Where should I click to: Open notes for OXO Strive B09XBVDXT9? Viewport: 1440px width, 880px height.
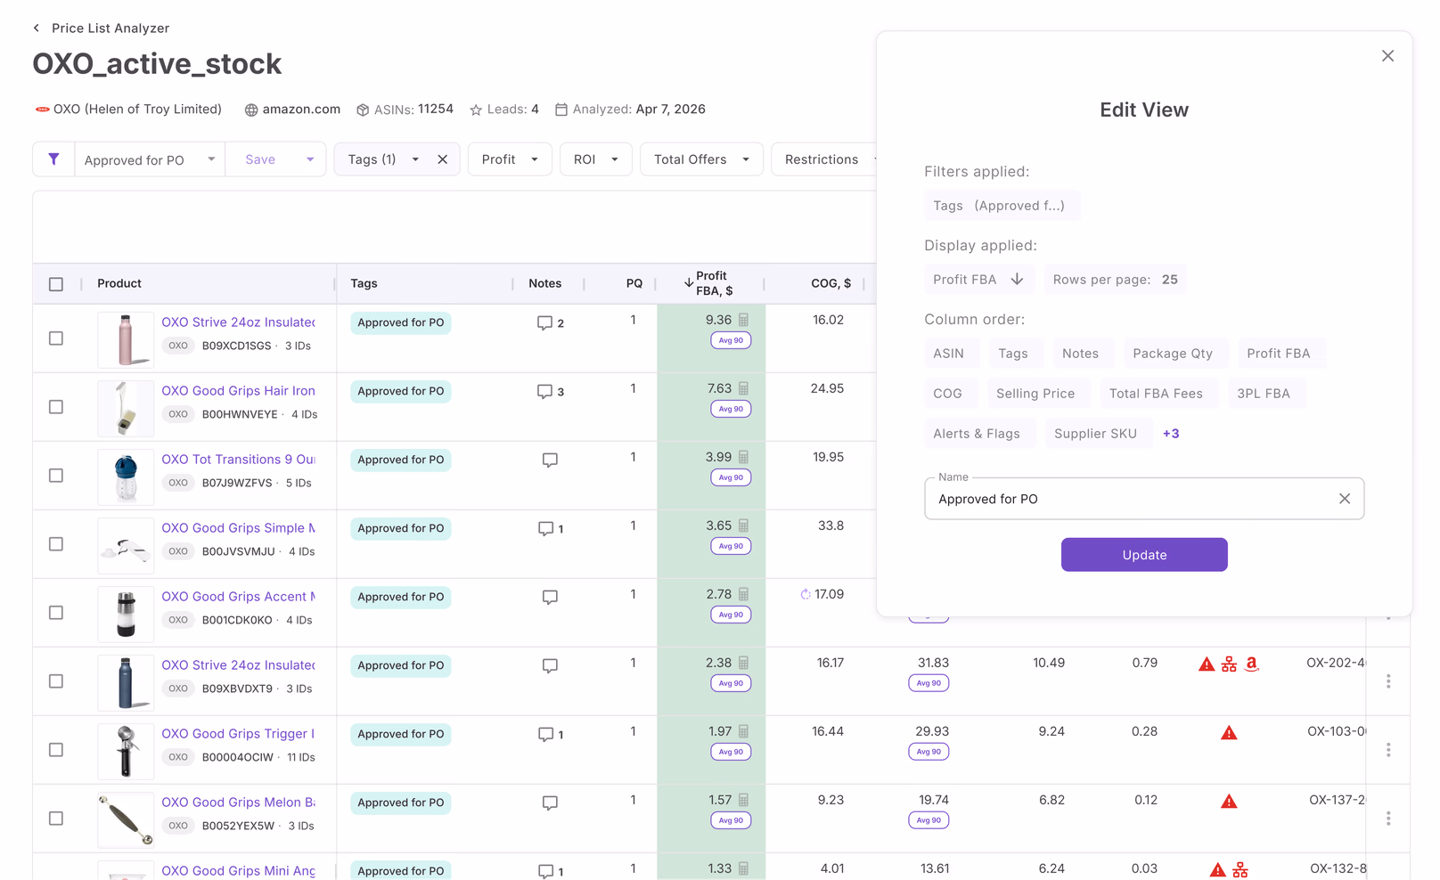point(550,666)
